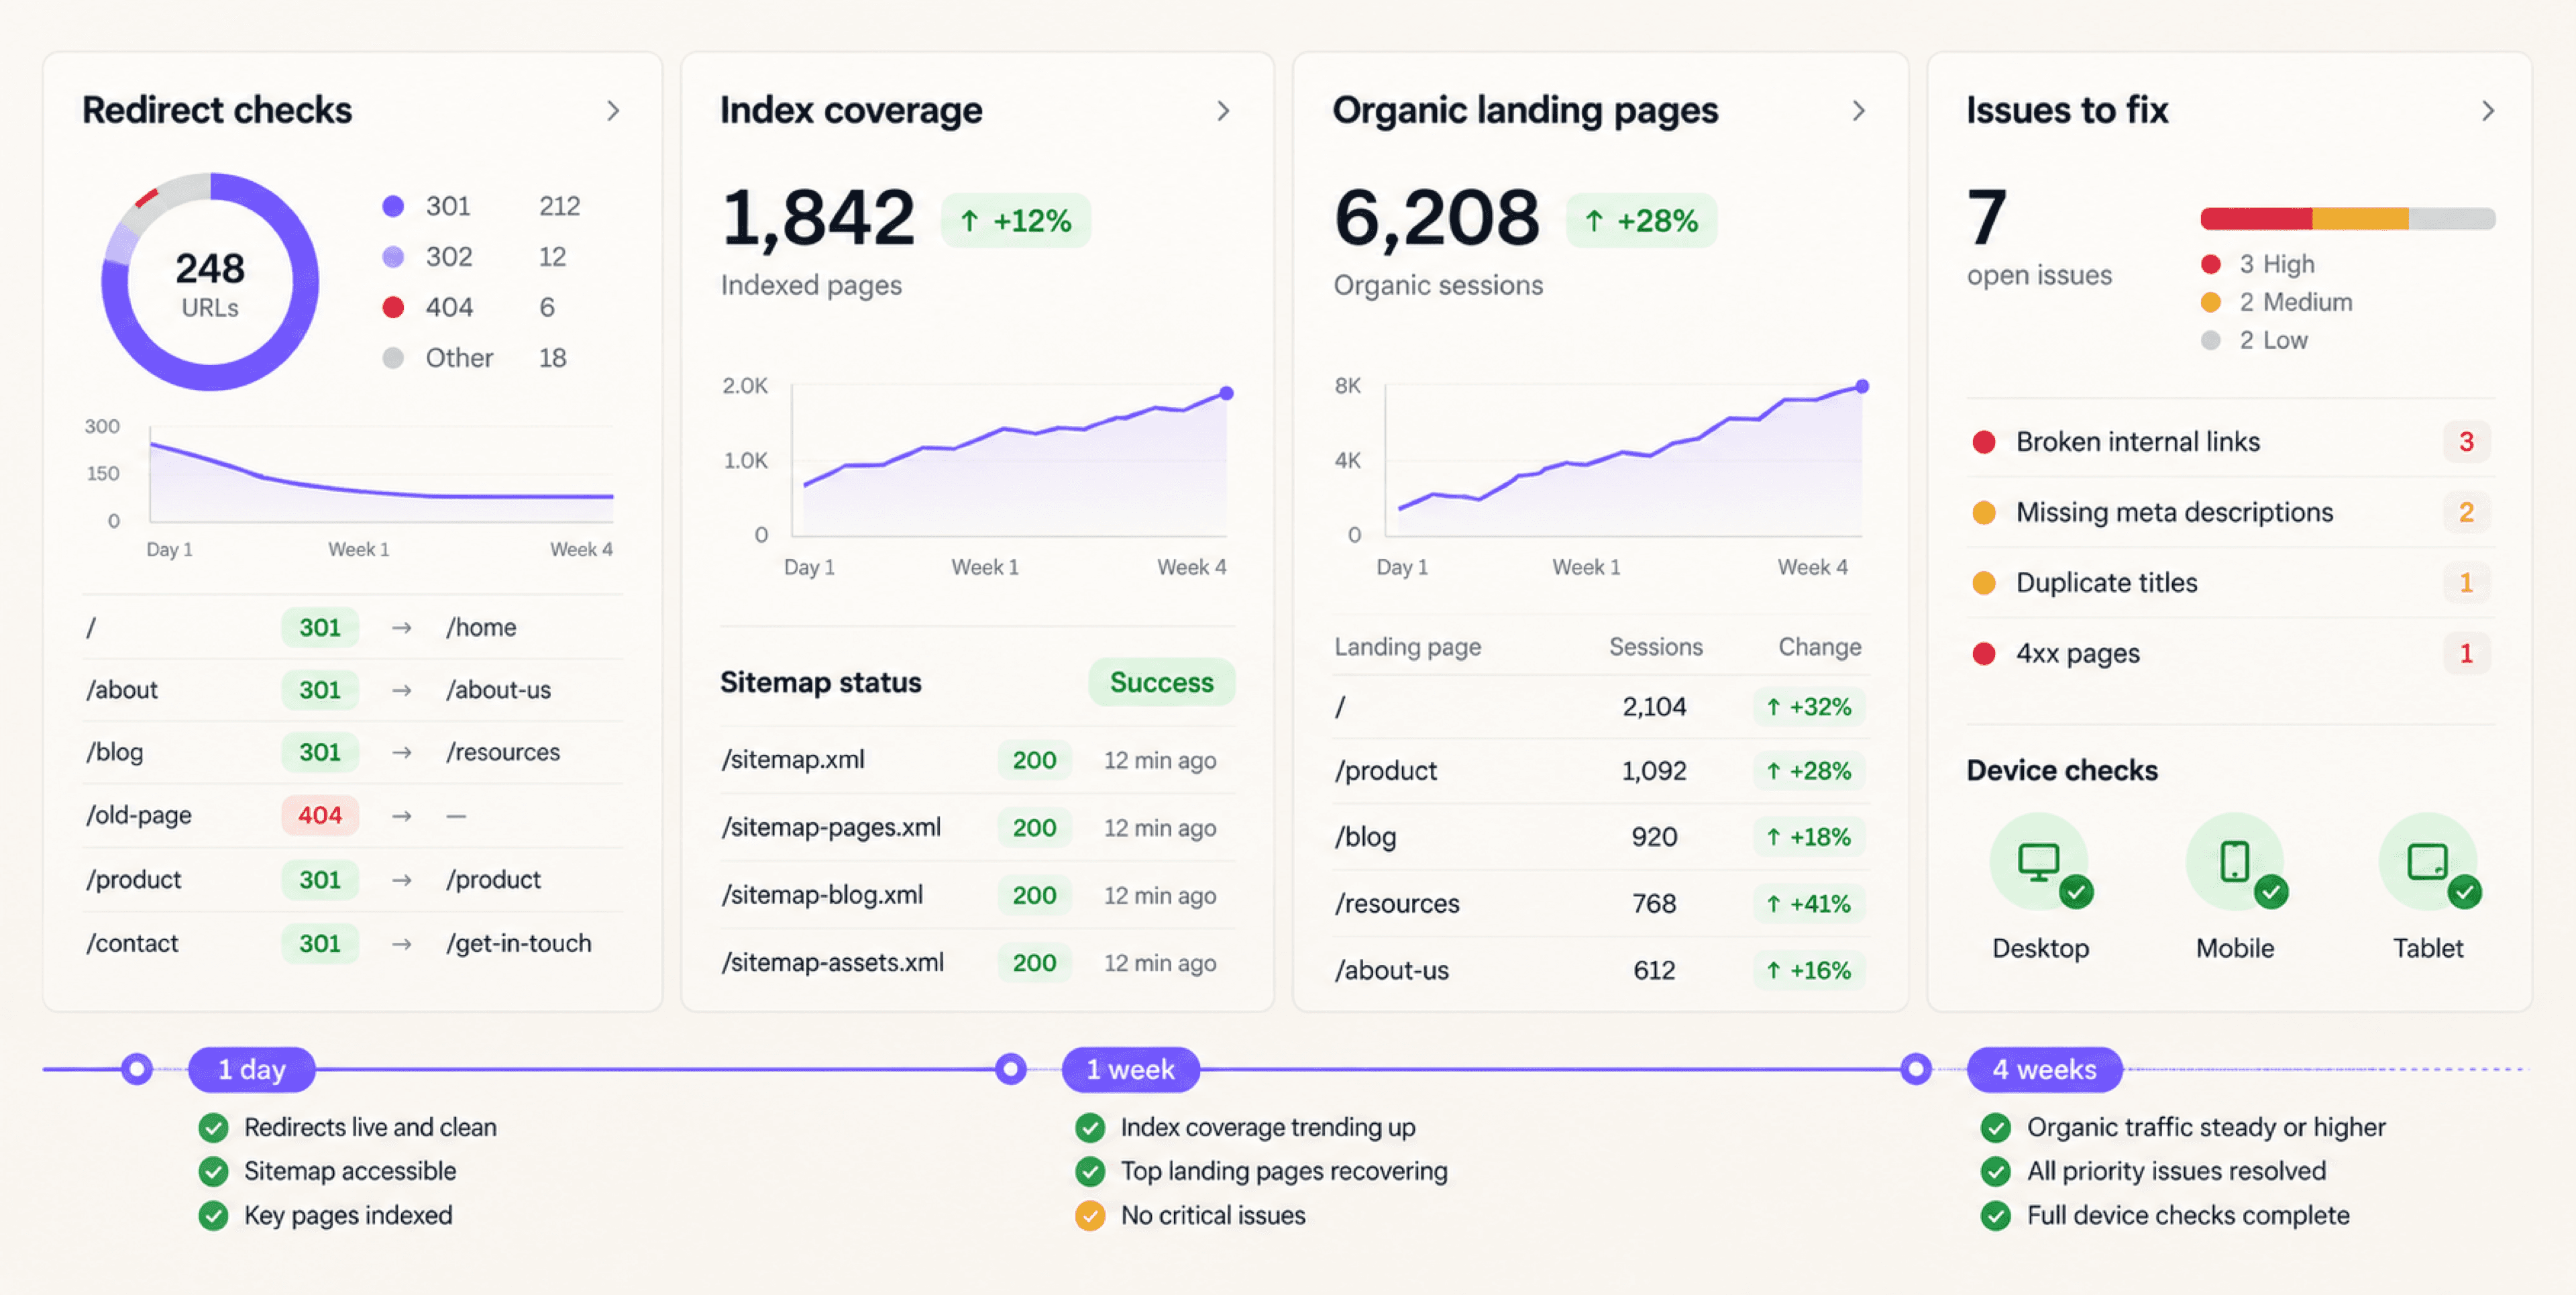This screenshot has width=2576, height=1295.
Task: Click the green check beside Redirects live and clean
Action: click(x=213, y=1128)
